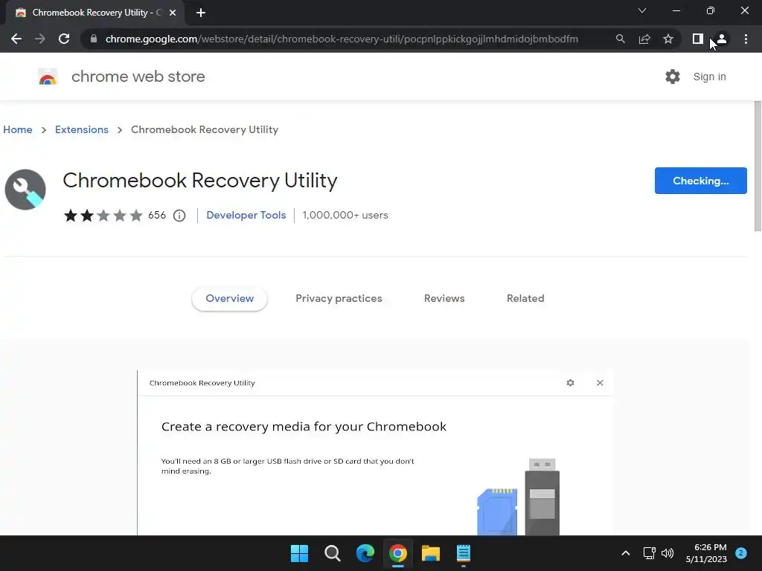Switch to Privacy practices tab
The height and width of the screenshot is (571, 762).
(x=339, y=298)
